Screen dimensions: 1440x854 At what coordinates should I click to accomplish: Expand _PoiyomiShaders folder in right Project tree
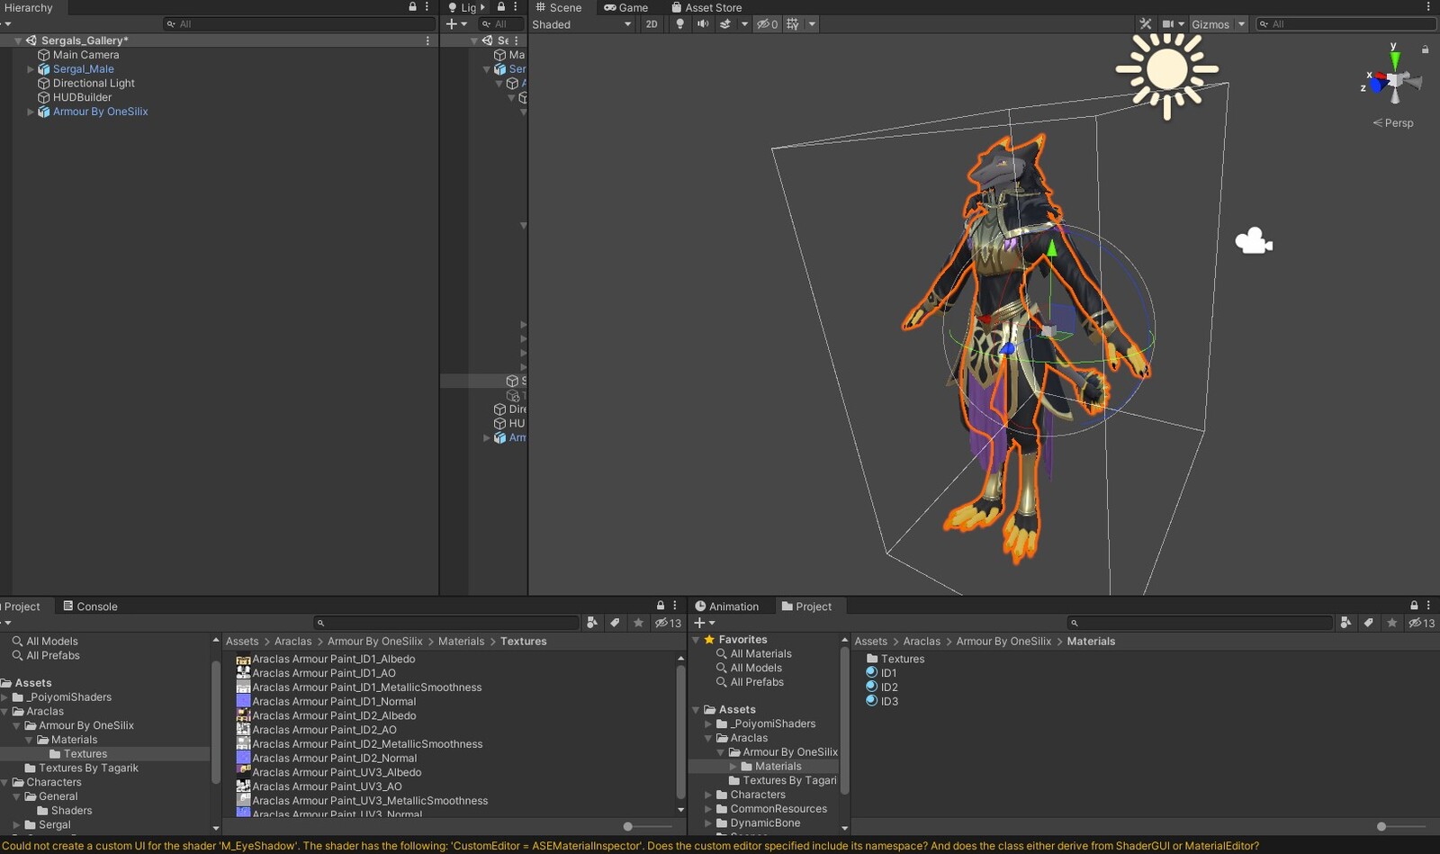click(x=708, y=724)
